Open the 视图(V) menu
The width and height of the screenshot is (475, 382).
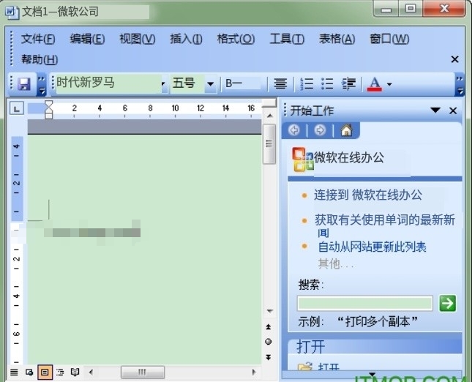pyautogui.click(x=137, y=39)
